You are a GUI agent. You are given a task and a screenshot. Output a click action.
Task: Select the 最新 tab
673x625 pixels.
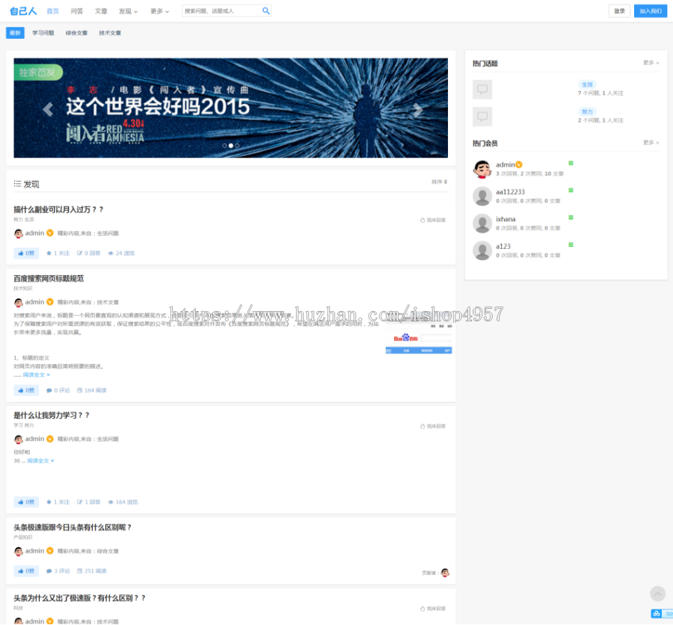tap(15, 33)
